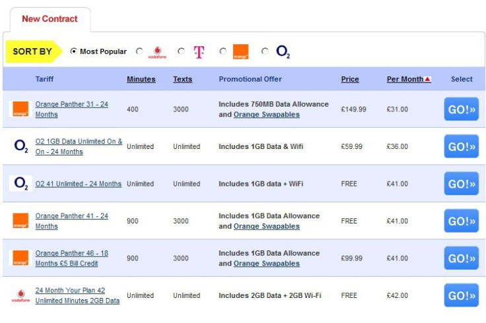Image resolution: width=486 pixels, height=323 pixels.
Task: Select the Vodafone sort radio button
Action: click(139, 51)
